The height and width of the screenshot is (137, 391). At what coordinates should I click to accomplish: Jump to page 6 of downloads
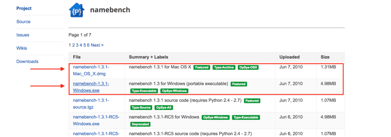click(x=88, y=45)
